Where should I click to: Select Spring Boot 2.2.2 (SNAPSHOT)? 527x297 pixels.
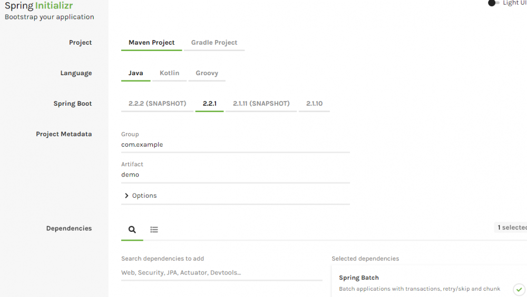click(157, 104)
